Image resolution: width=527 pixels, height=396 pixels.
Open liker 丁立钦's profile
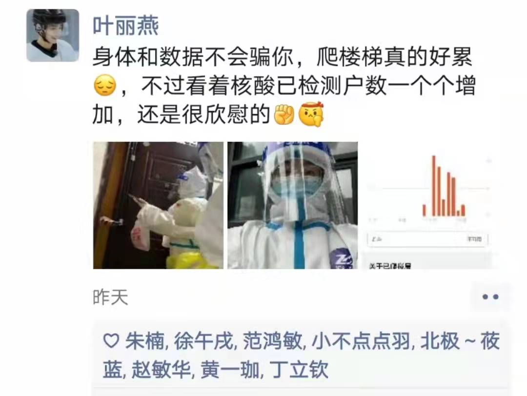click(x=299, y=370)
